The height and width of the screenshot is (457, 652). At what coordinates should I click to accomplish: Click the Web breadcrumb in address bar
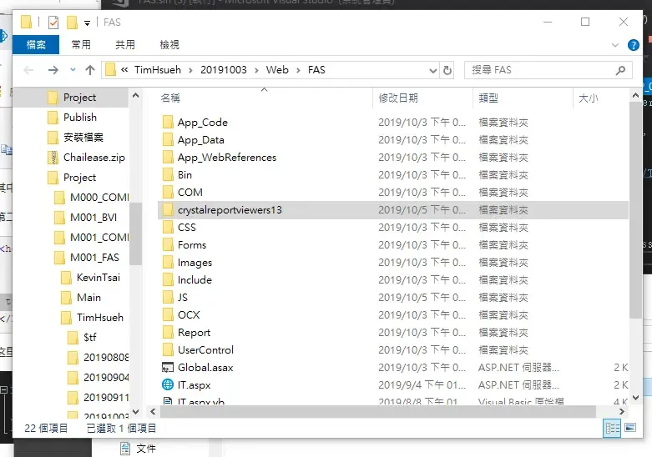click(277, 70)
